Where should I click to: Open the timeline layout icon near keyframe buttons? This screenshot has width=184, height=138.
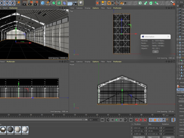[x=173, y=120]
